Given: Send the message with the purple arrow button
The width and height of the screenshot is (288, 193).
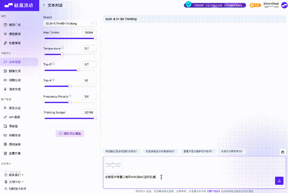Looking at the screenshot, I should pos(279,181).
